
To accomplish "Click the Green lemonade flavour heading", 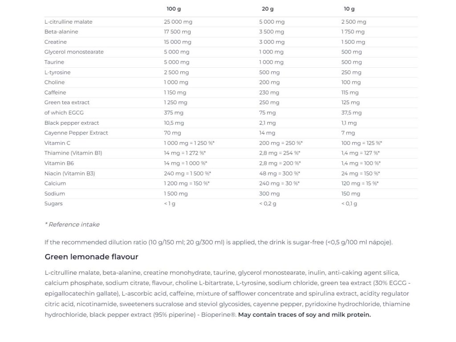I will [x=91, y=257].
